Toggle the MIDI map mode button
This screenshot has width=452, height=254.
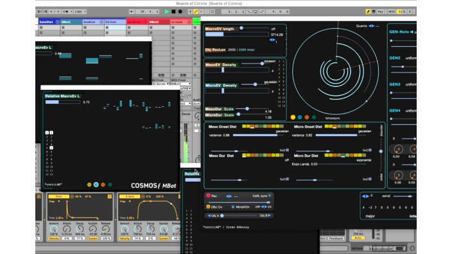point(392,12)
